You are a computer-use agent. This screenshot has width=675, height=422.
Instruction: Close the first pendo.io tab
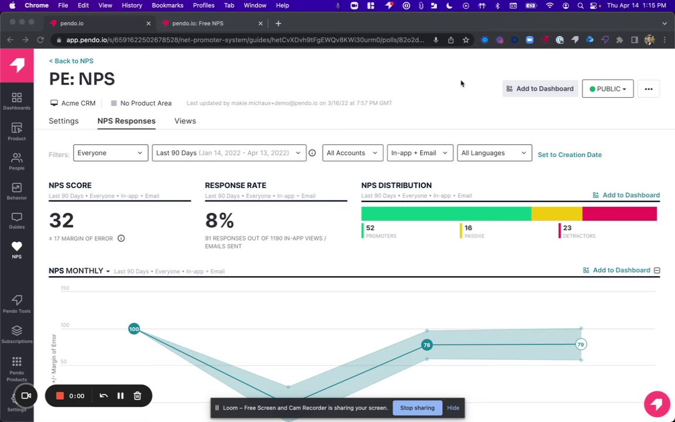pyautogui.click(x=148, y=23)
